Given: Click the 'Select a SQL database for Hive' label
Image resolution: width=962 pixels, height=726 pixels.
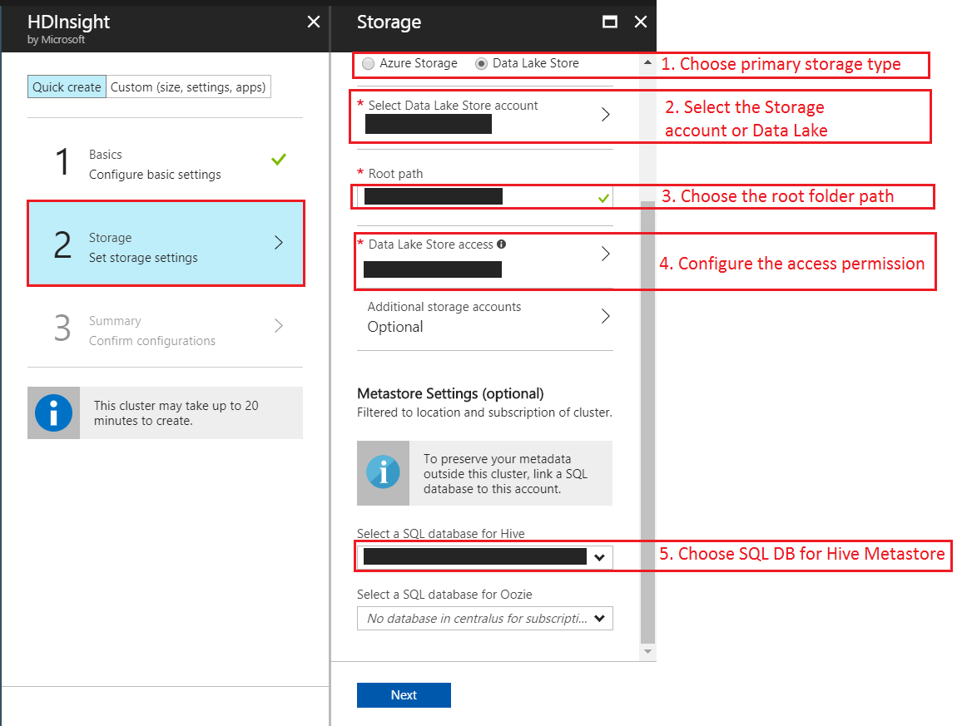Looking at the screenshot, I should [x=440, y=533].
